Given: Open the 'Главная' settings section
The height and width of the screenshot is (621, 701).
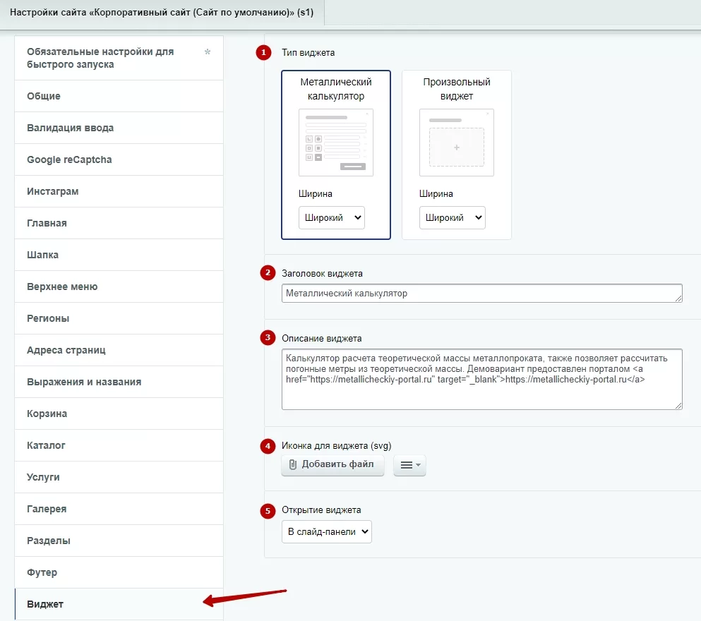Looking at the screenshot, I should coord(119,223).
